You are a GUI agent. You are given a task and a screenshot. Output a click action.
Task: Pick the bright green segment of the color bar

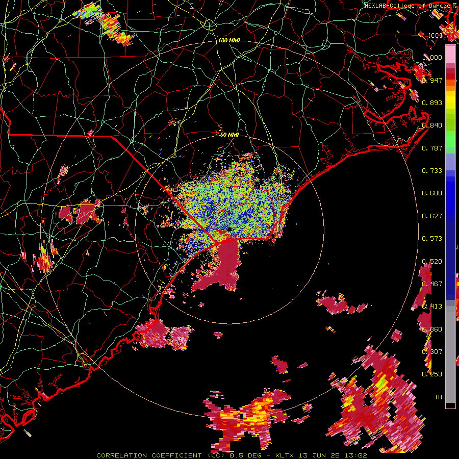pyautogui.click(x=450, y=138)
